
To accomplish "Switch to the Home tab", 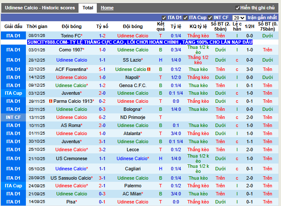I will coord(107,8).
